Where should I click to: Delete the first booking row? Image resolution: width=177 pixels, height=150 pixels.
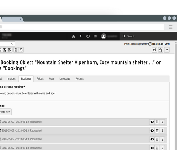pos(157,122)
